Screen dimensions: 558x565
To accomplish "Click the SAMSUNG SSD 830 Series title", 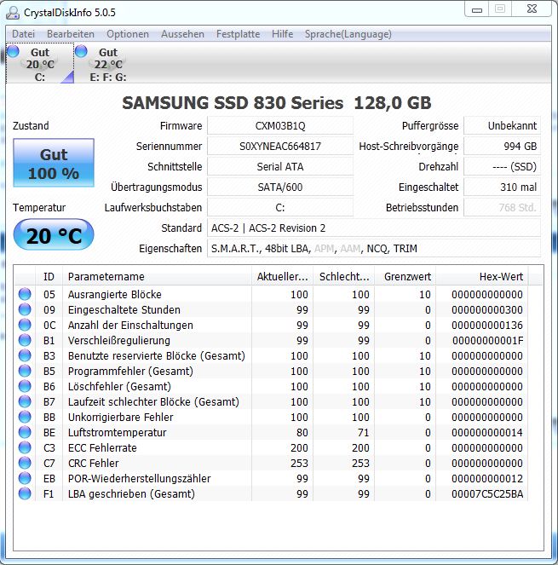I will [277, 103].
